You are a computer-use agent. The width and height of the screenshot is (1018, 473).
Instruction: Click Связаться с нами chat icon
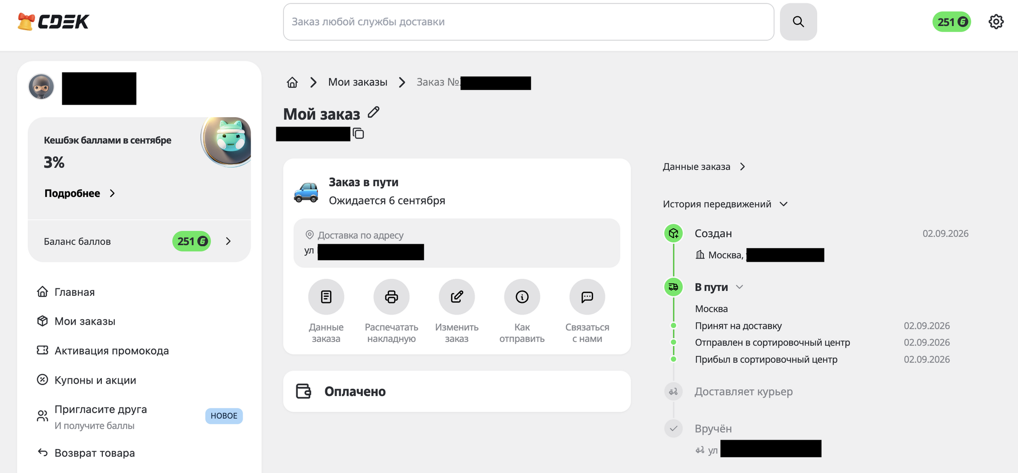(587, 297)
